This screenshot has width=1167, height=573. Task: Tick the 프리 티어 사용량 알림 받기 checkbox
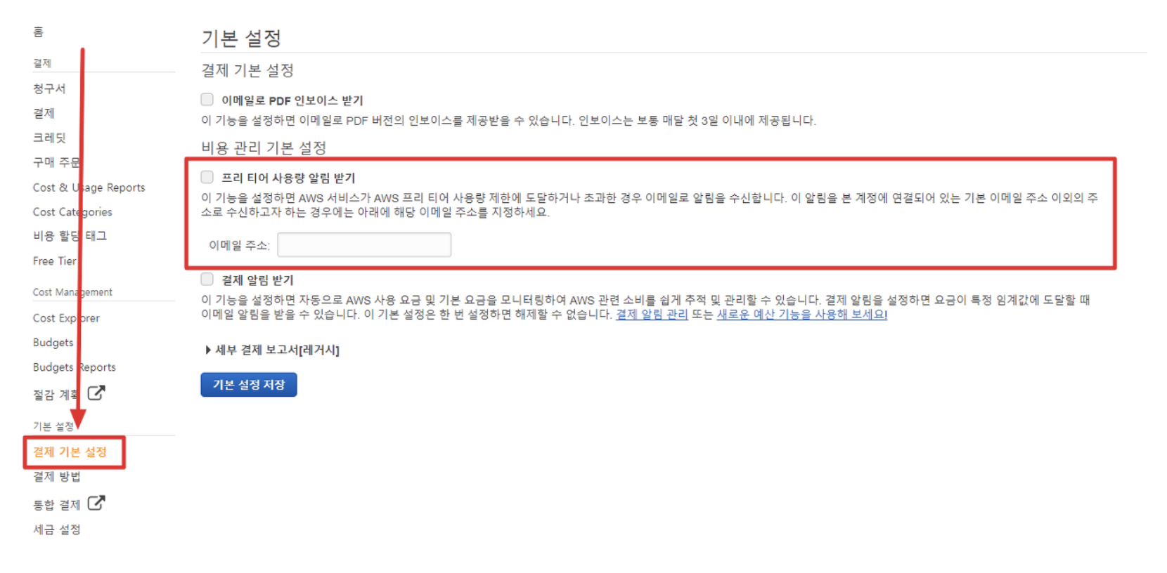pyautogui.click(x=207, y=177)
